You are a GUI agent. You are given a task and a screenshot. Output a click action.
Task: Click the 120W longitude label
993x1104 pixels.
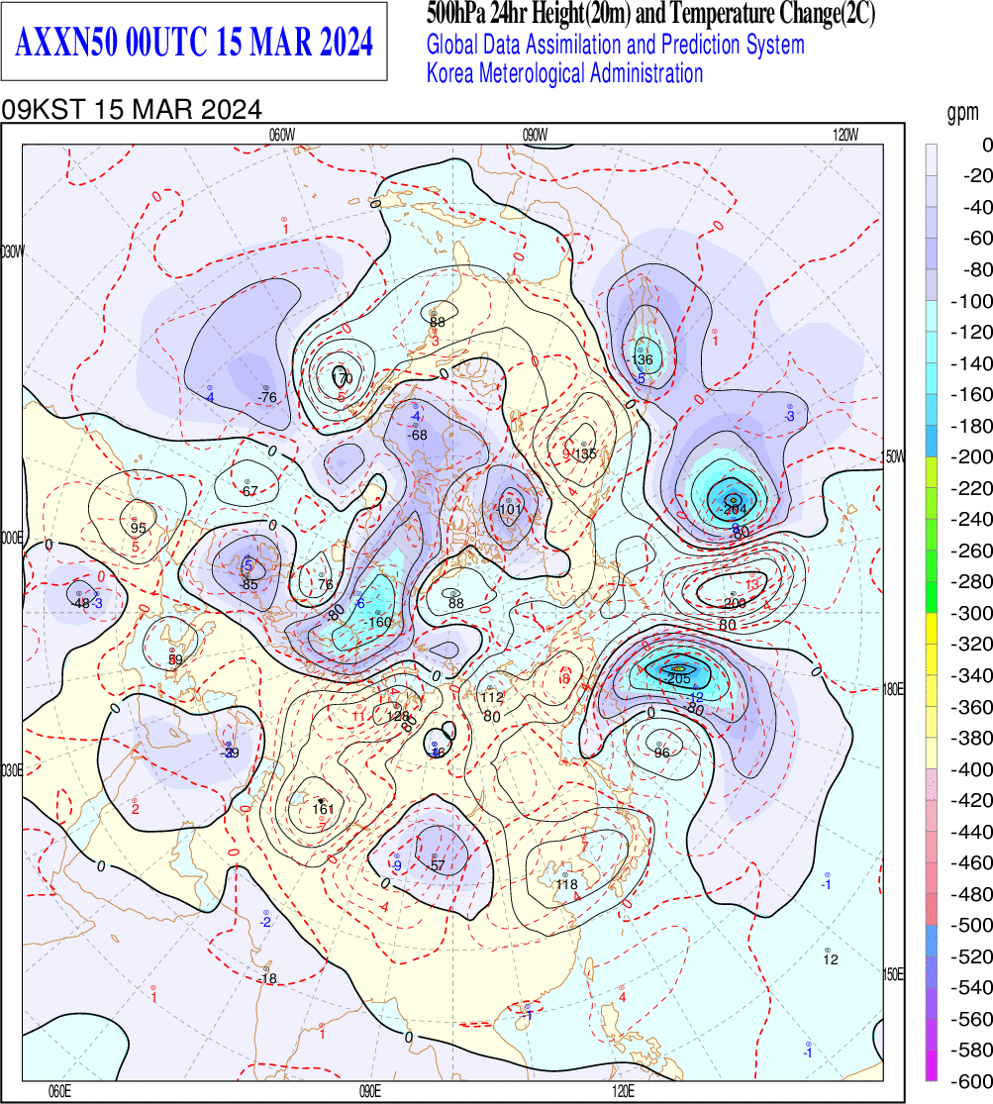coord(845,136)
